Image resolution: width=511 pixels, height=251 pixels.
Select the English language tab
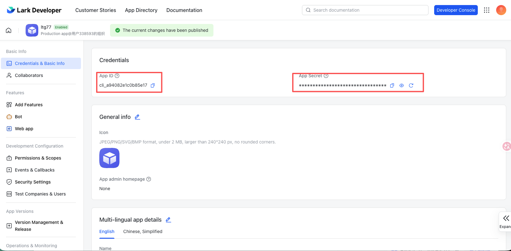coord(107,231)
